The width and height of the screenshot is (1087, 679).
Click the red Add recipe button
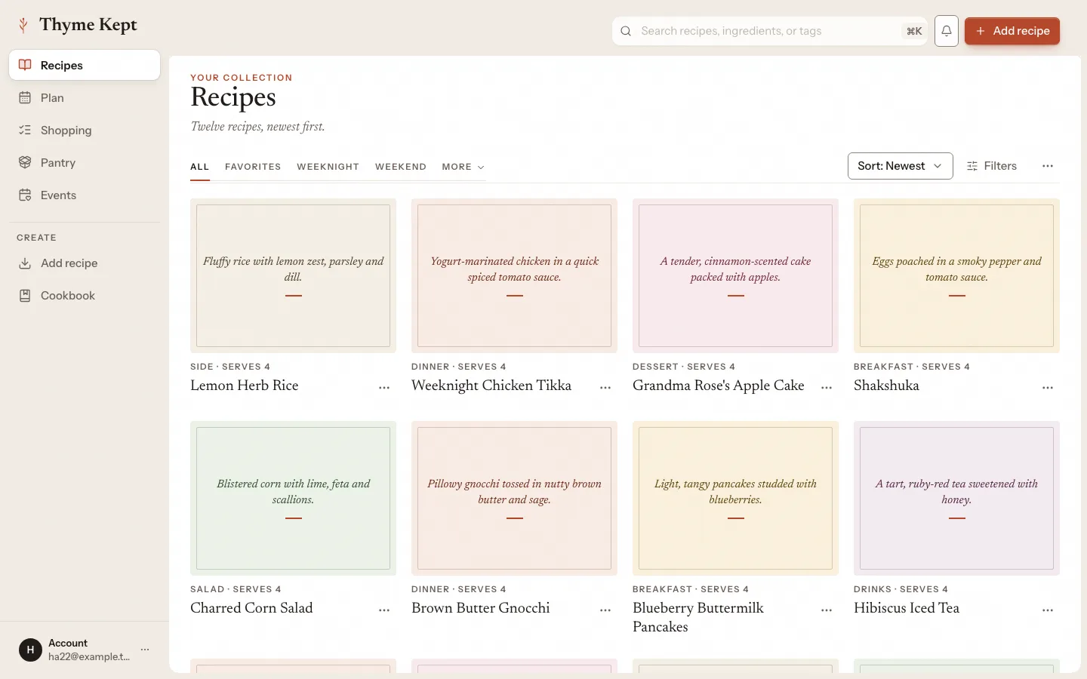tap(1012, 31)
